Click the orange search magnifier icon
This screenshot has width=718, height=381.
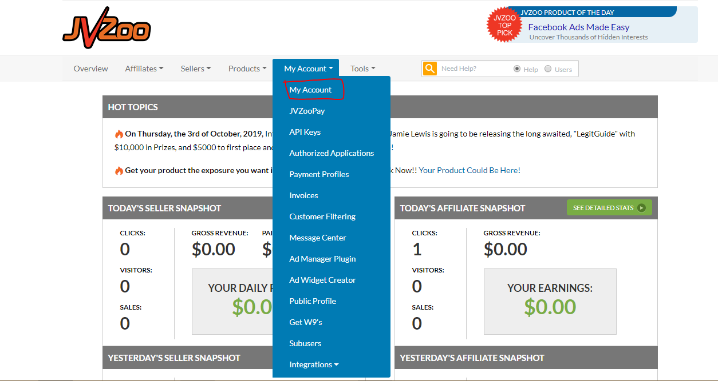[430, 69]
